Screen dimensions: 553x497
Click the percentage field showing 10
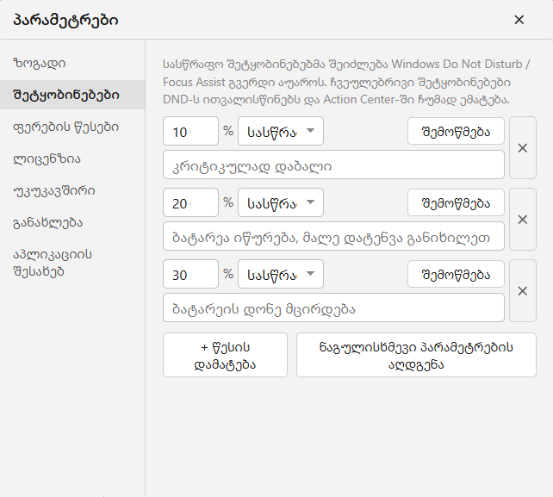tap(191, 131)
